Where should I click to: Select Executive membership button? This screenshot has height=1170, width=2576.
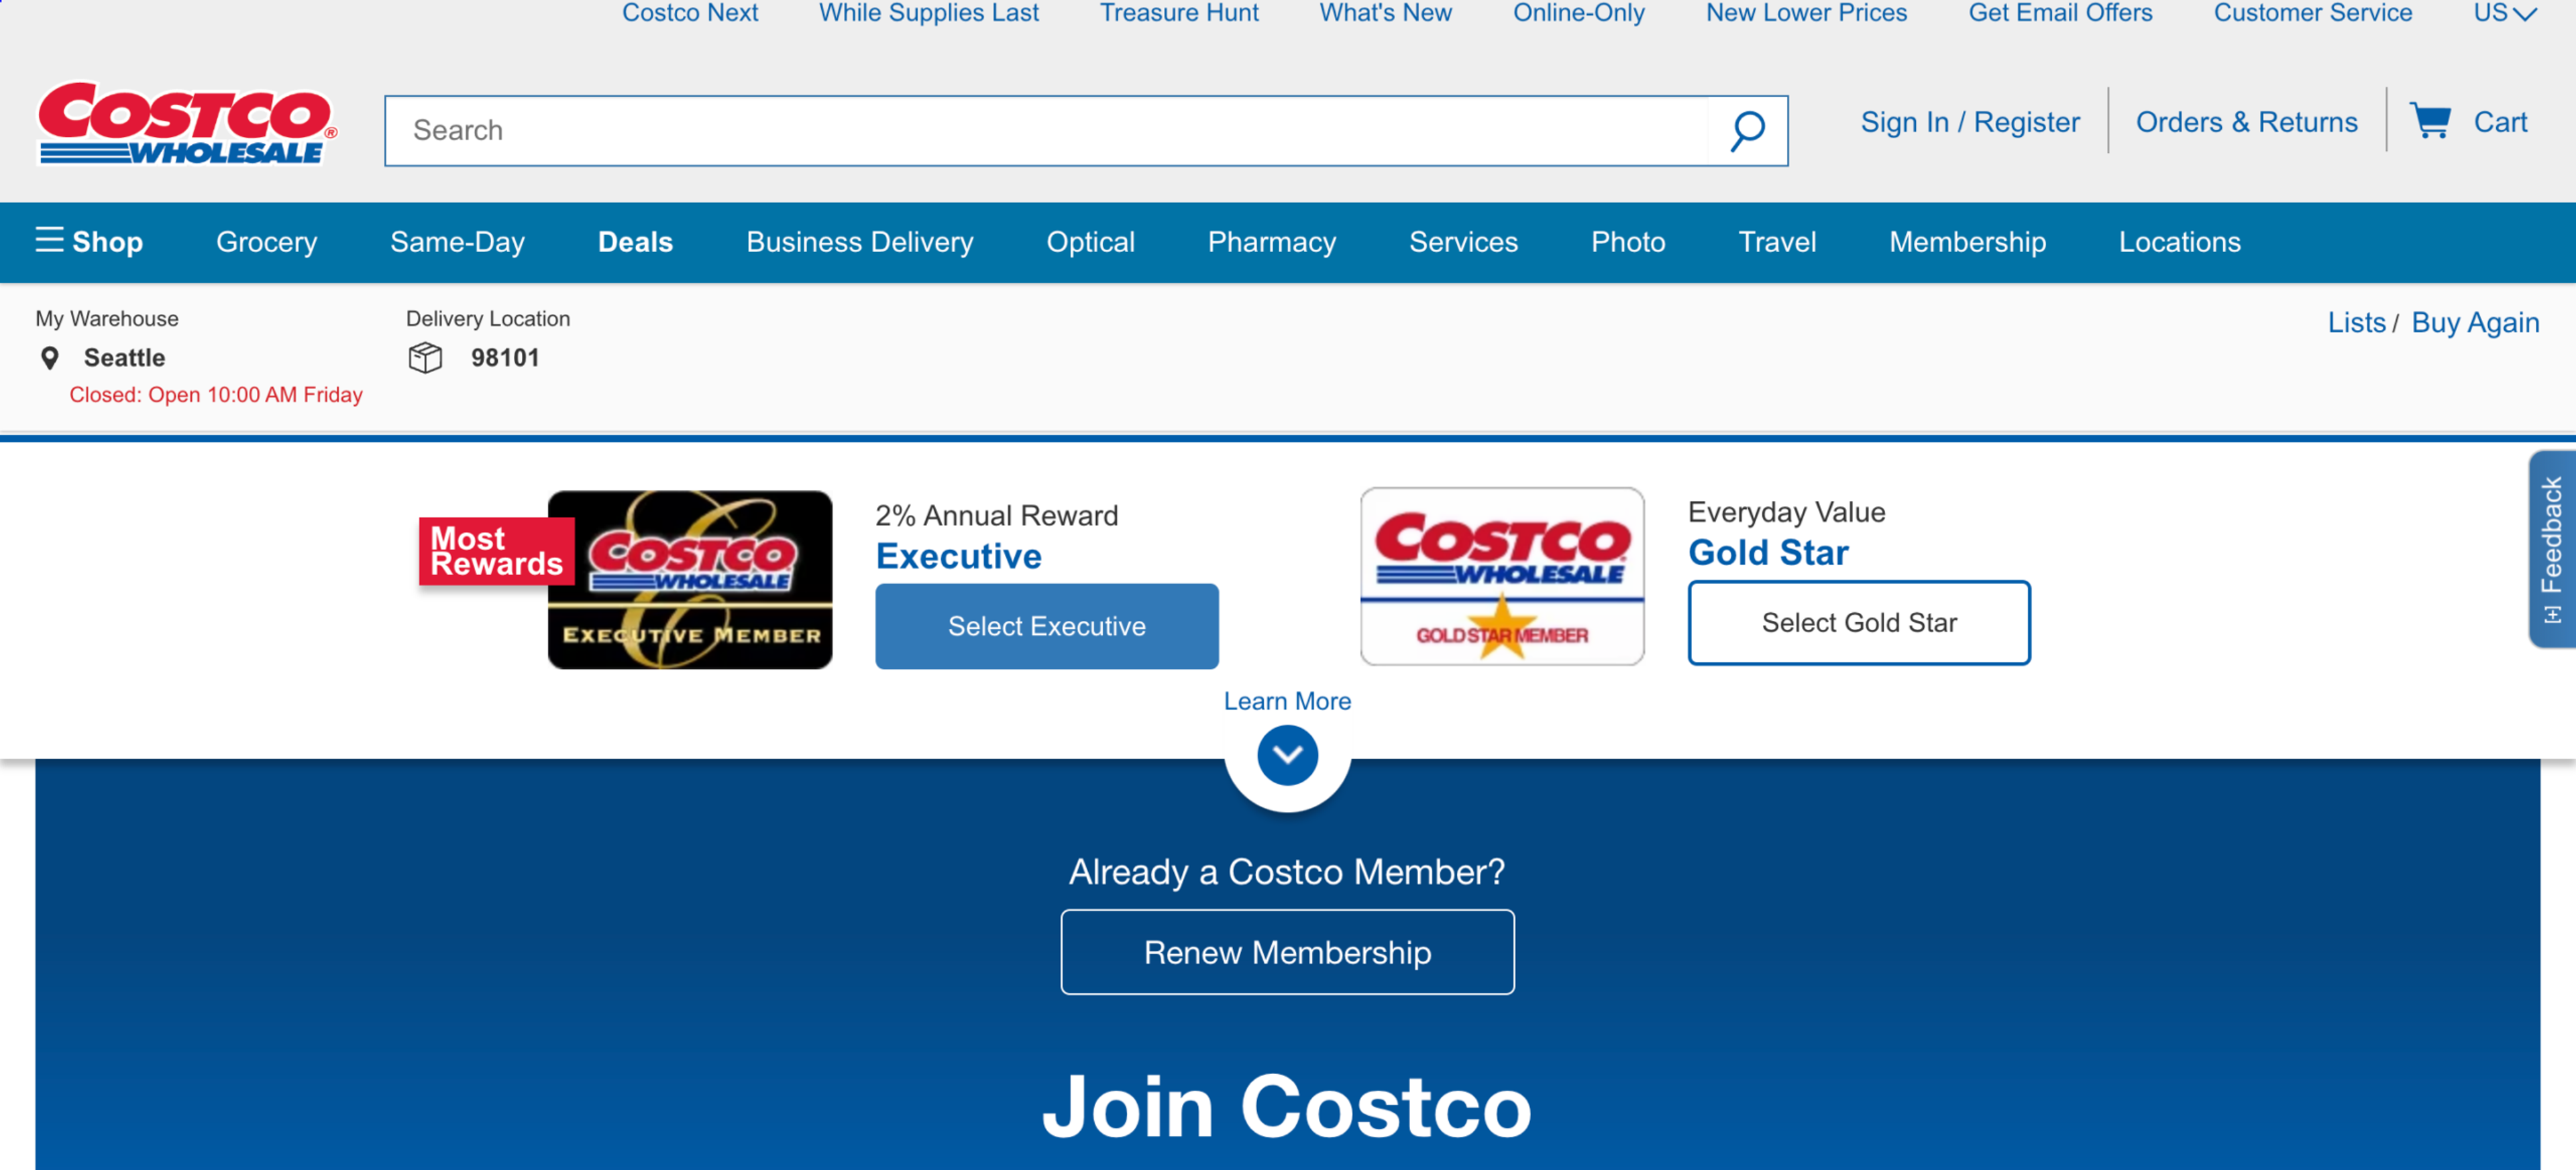tap(1047, 626)
